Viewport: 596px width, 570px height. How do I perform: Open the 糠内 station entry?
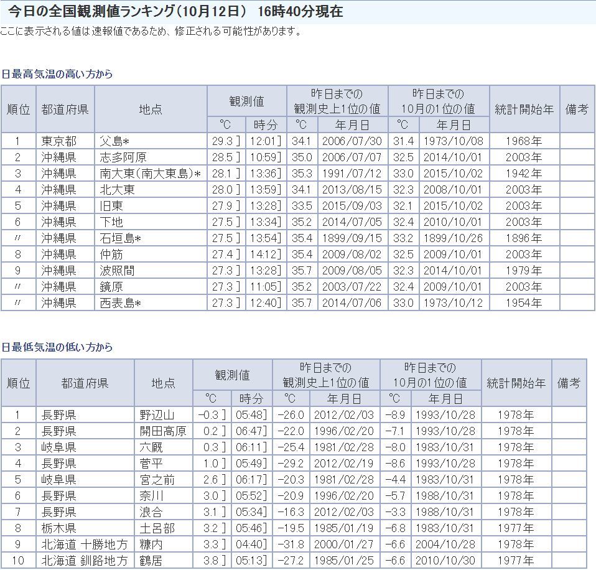(x=151, y=544)
